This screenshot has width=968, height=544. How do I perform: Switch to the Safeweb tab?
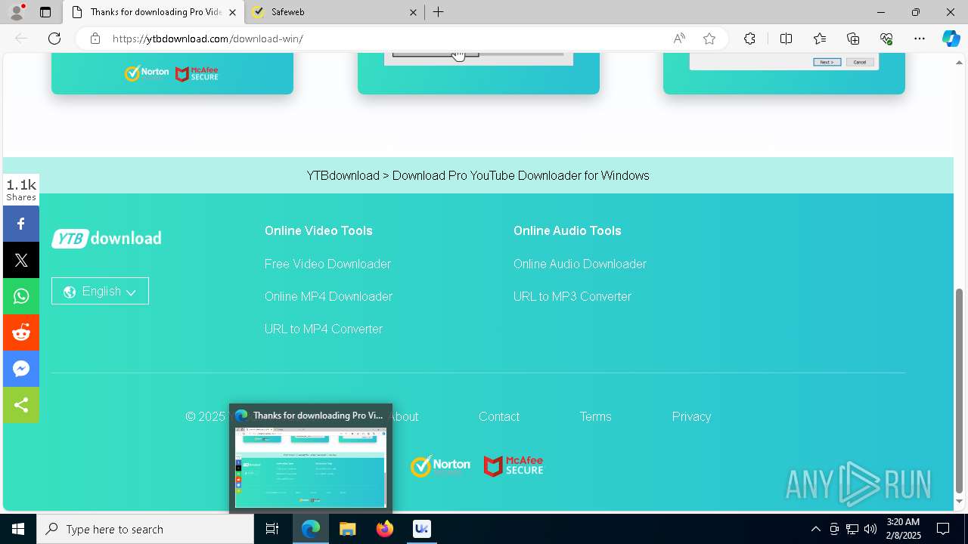(337, 12)
